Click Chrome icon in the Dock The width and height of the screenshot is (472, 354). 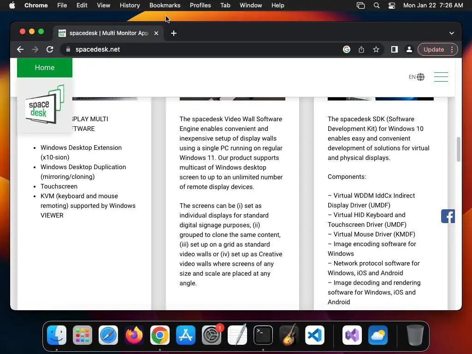(160, 335)
